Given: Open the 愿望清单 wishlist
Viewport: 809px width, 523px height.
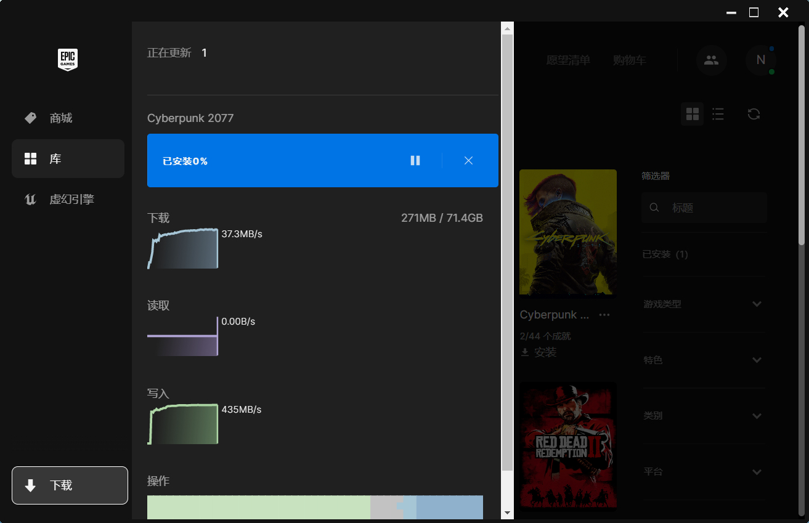Looking at the screenshot, I should 568,60.
